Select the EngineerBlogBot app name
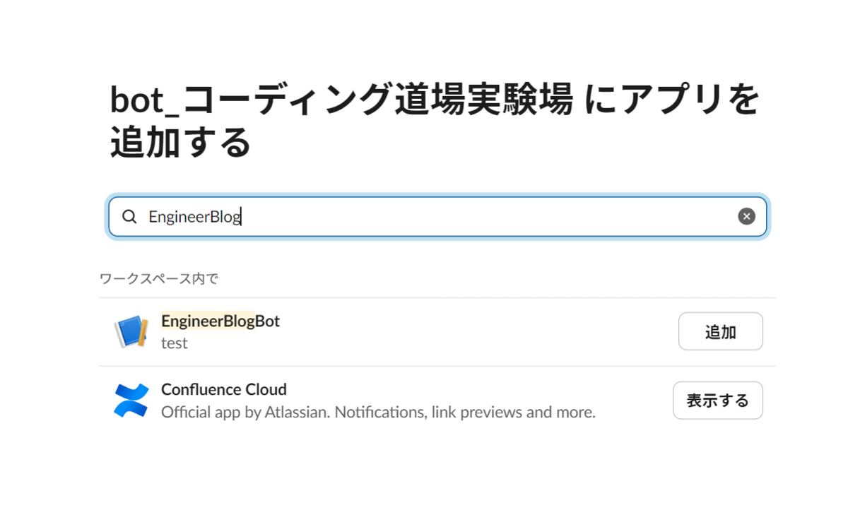Image resolution: width=848 pixels, height=515 pixels. 220,321
